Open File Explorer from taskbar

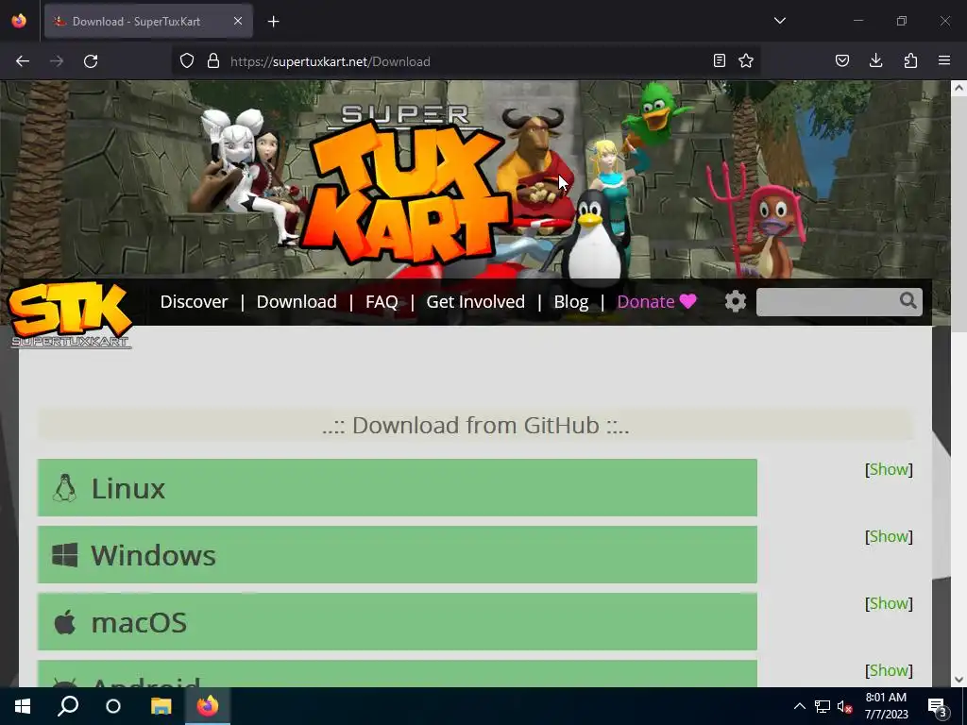[161, 706]
